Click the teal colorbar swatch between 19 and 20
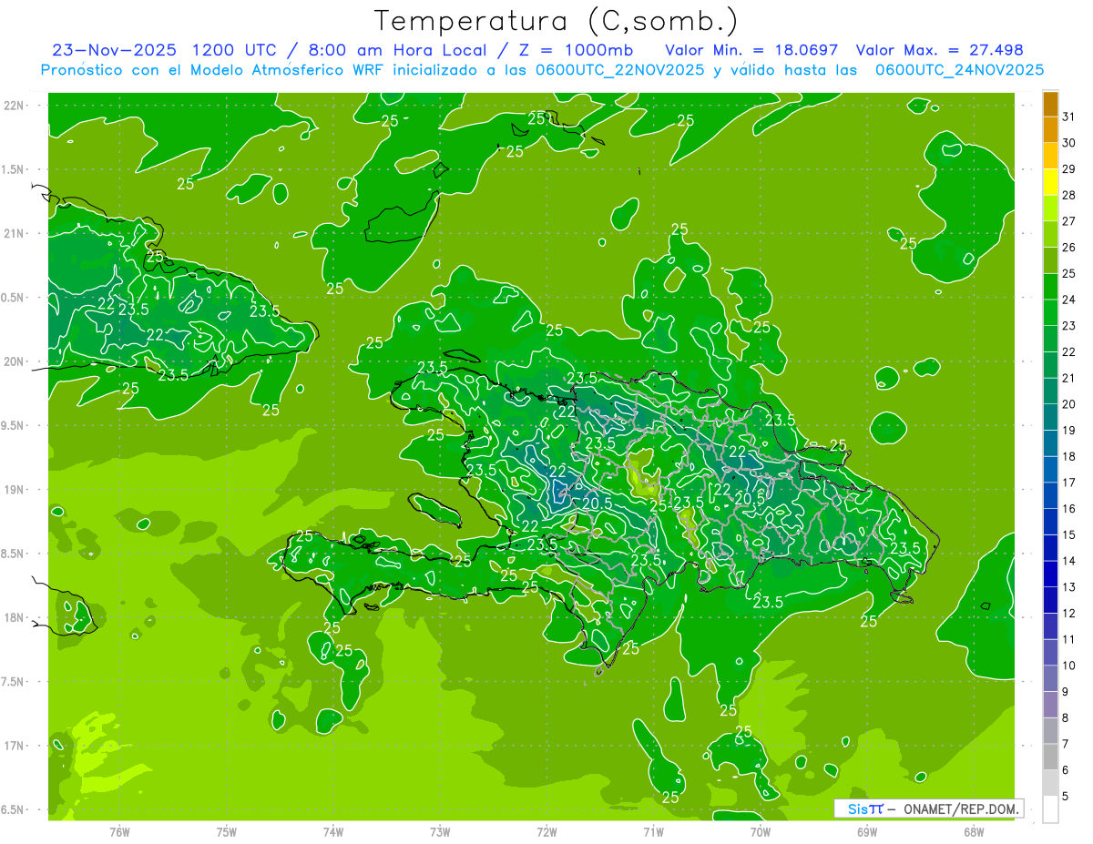This screenshot has width=1093, height=844. pos(1050,417)
